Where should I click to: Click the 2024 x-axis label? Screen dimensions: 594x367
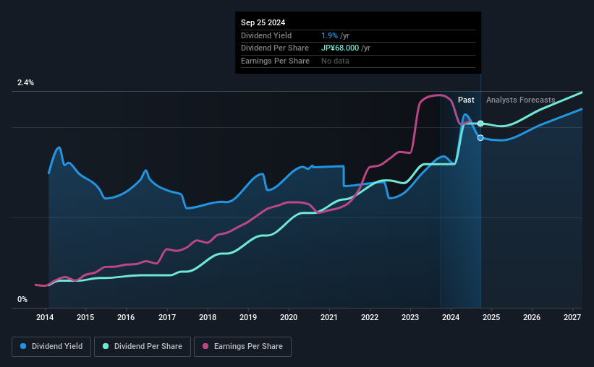point(451,317)
